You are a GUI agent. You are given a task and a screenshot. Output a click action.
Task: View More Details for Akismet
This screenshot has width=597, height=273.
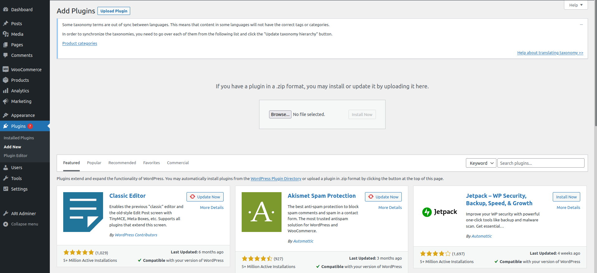(390, 208)
